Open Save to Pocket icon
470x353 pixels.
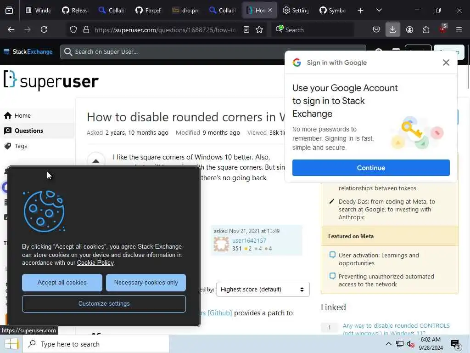click(376, 29)
